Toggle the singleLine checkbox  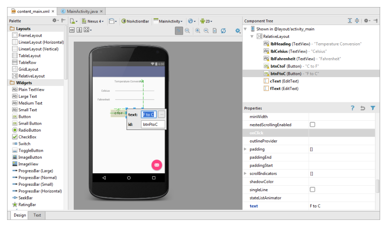pos(312,190)
